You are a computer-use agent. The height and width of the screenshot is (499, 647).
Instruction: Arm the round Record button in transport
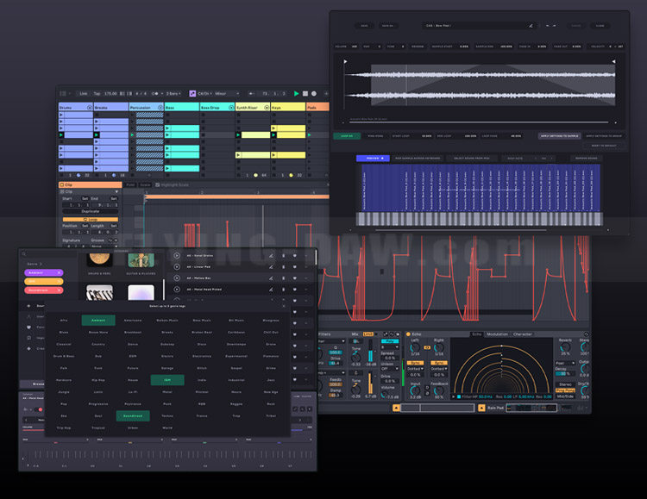pos(314,94)
